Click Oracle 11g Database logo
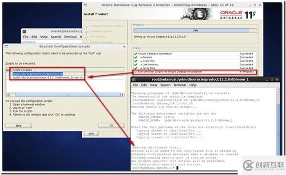Screen dimensions: 286x175 click(238, 15)
